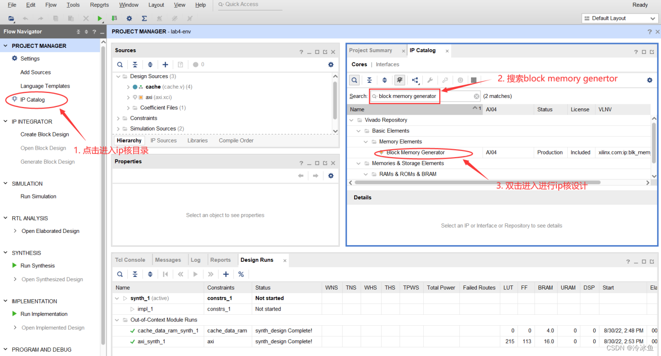Collapse Design Sources tree node

tap(118, 76)
